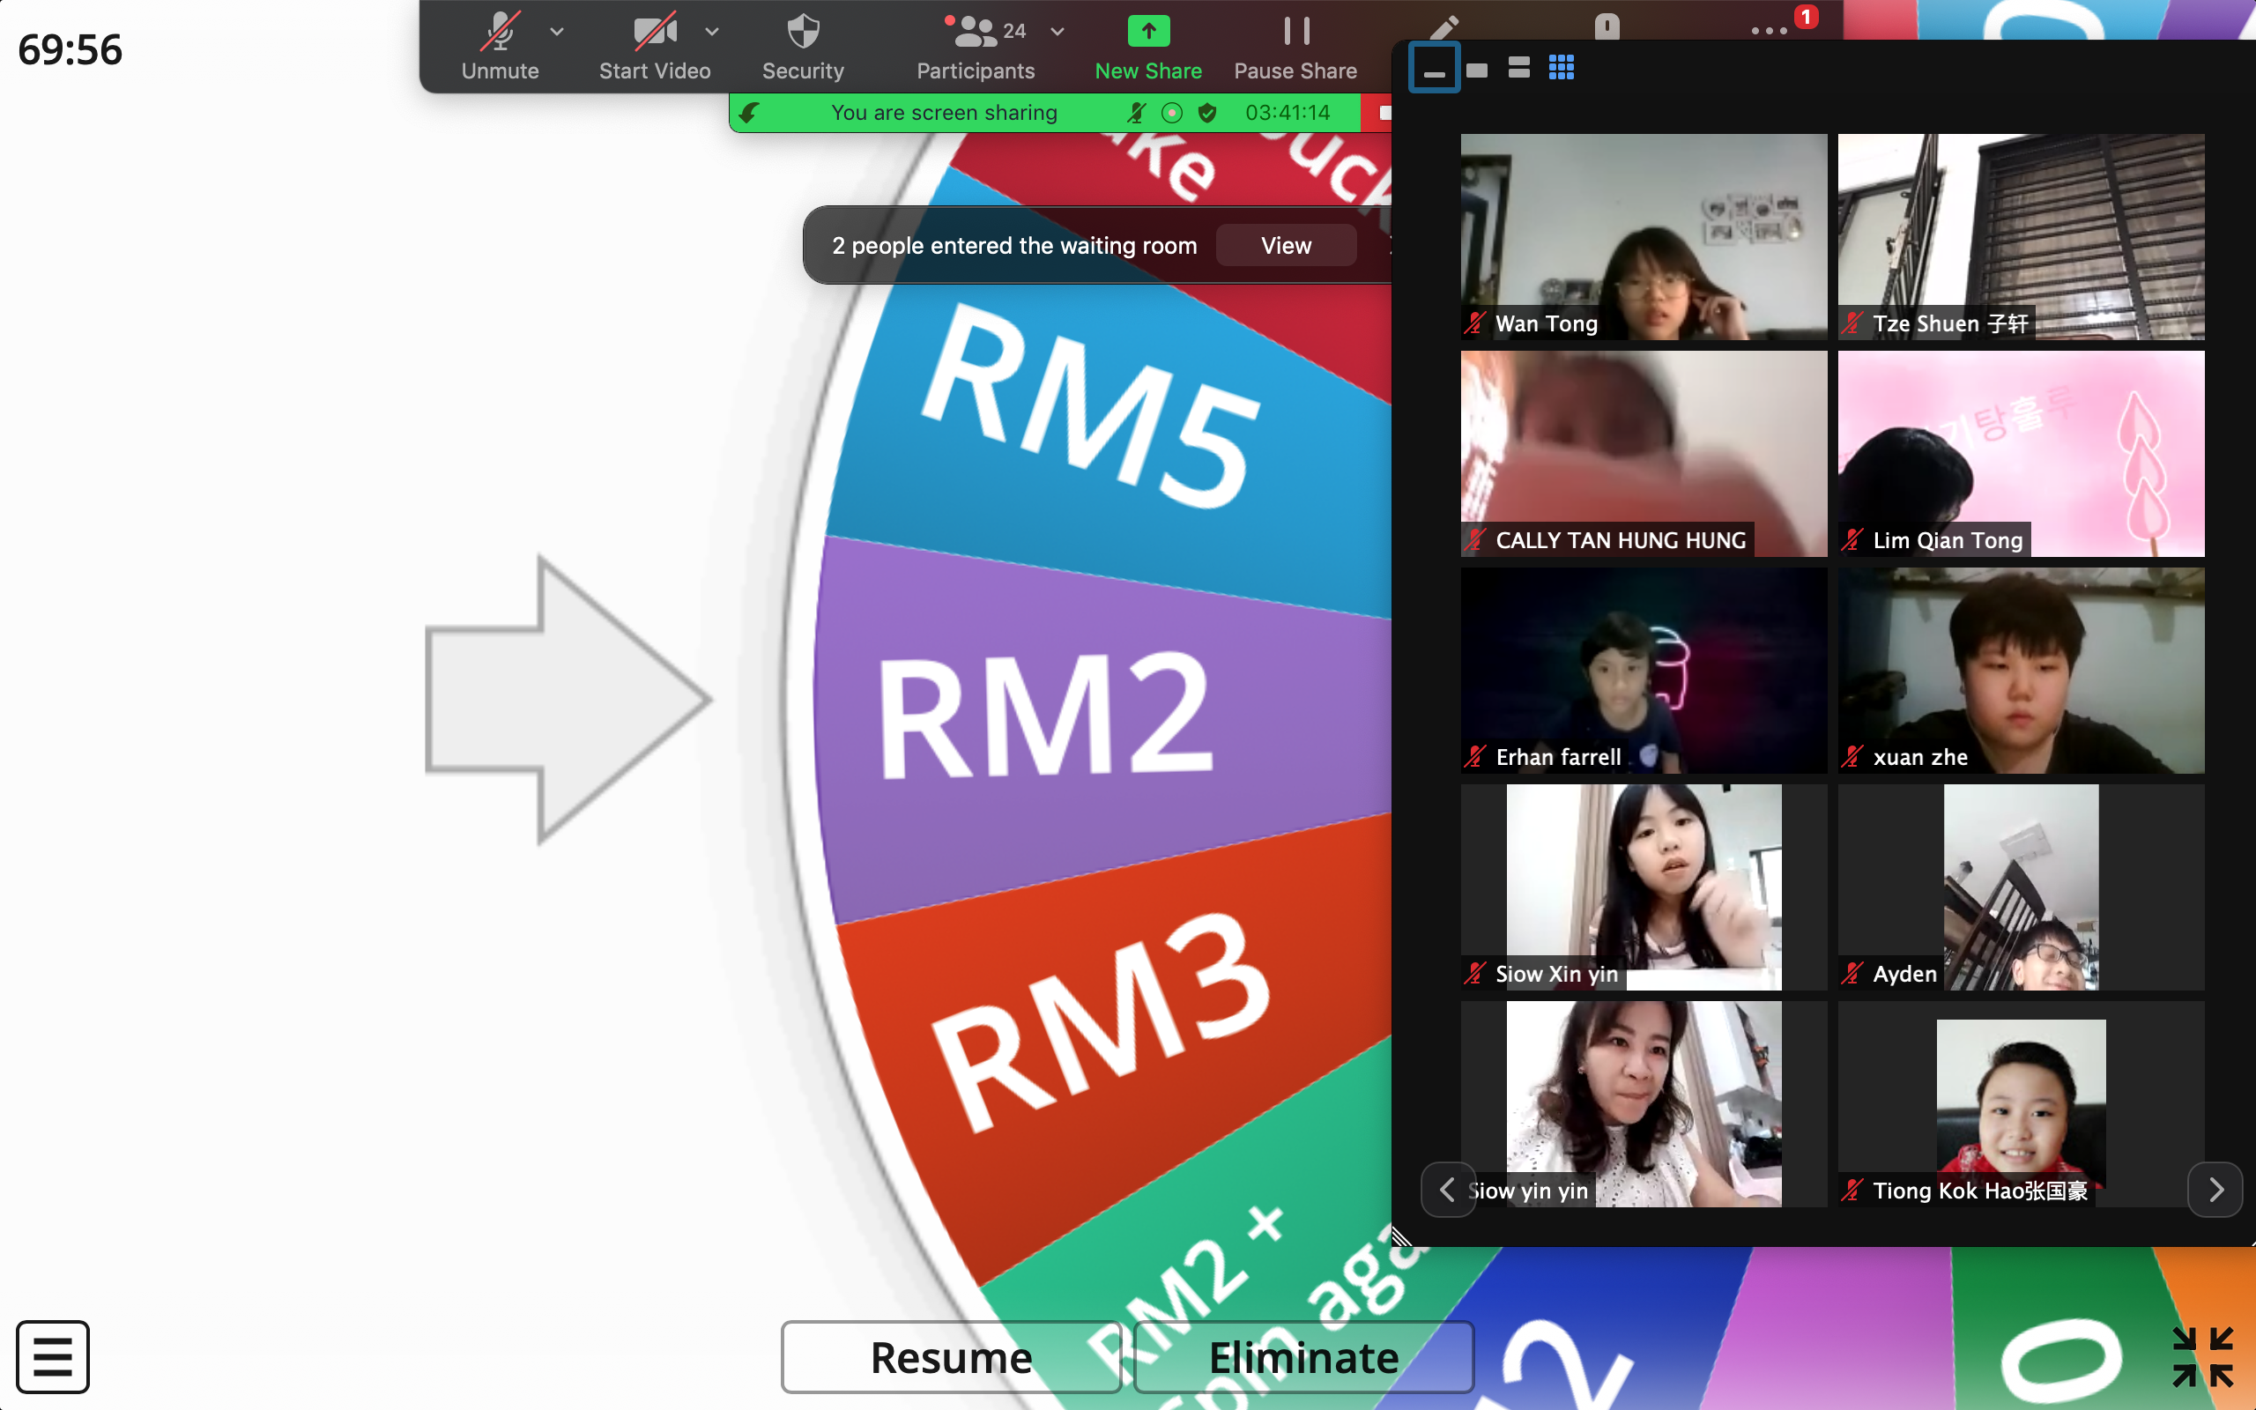The width and height of the screenshot is (2256, 1410).
Task: Click xuan zhe's muted mic icon
Action: [1852, 756]
